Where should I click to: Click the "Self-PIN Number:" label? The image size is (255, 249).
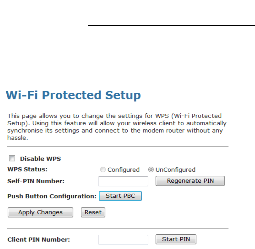click(x=36, y=181)
